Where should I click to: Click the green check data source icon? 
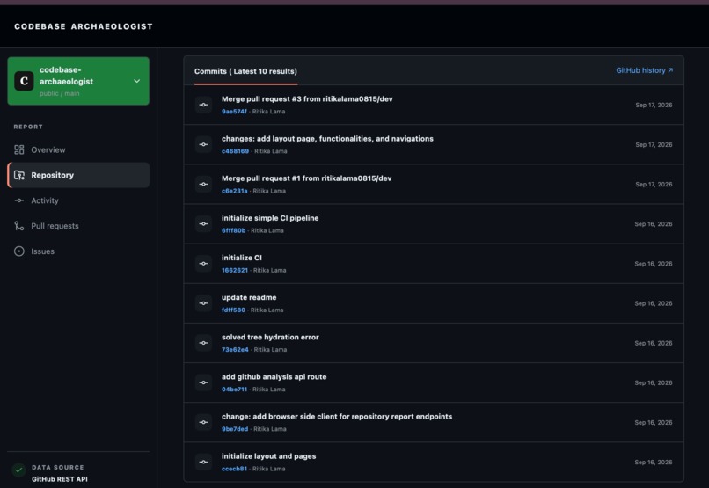pyautogui.click(x=19, y=470)
